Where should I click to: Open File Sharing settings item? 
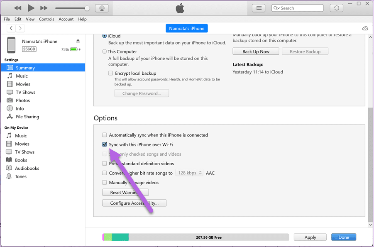[27, 117]
